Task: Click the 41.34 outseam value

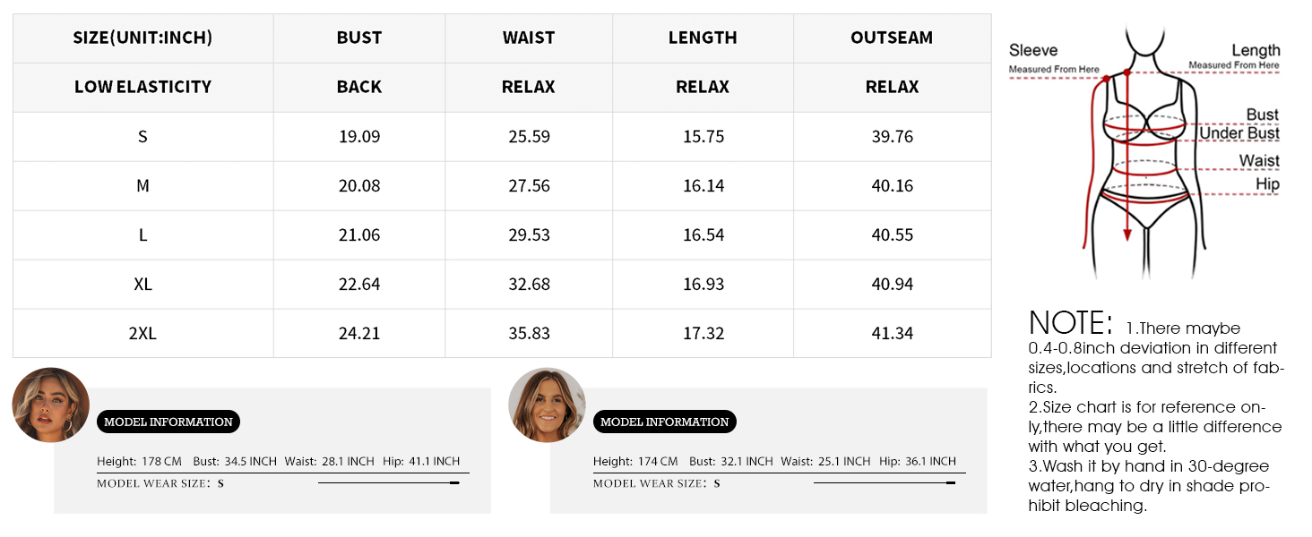Action: 892,334
